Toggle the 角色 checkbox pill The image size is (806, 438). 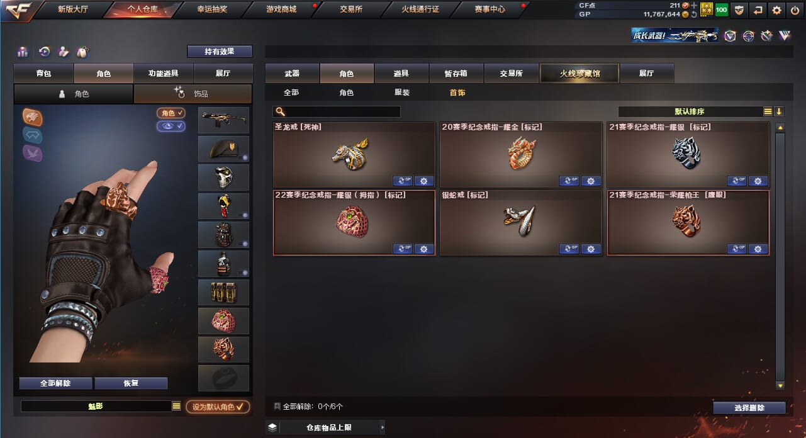pos(171,113)
